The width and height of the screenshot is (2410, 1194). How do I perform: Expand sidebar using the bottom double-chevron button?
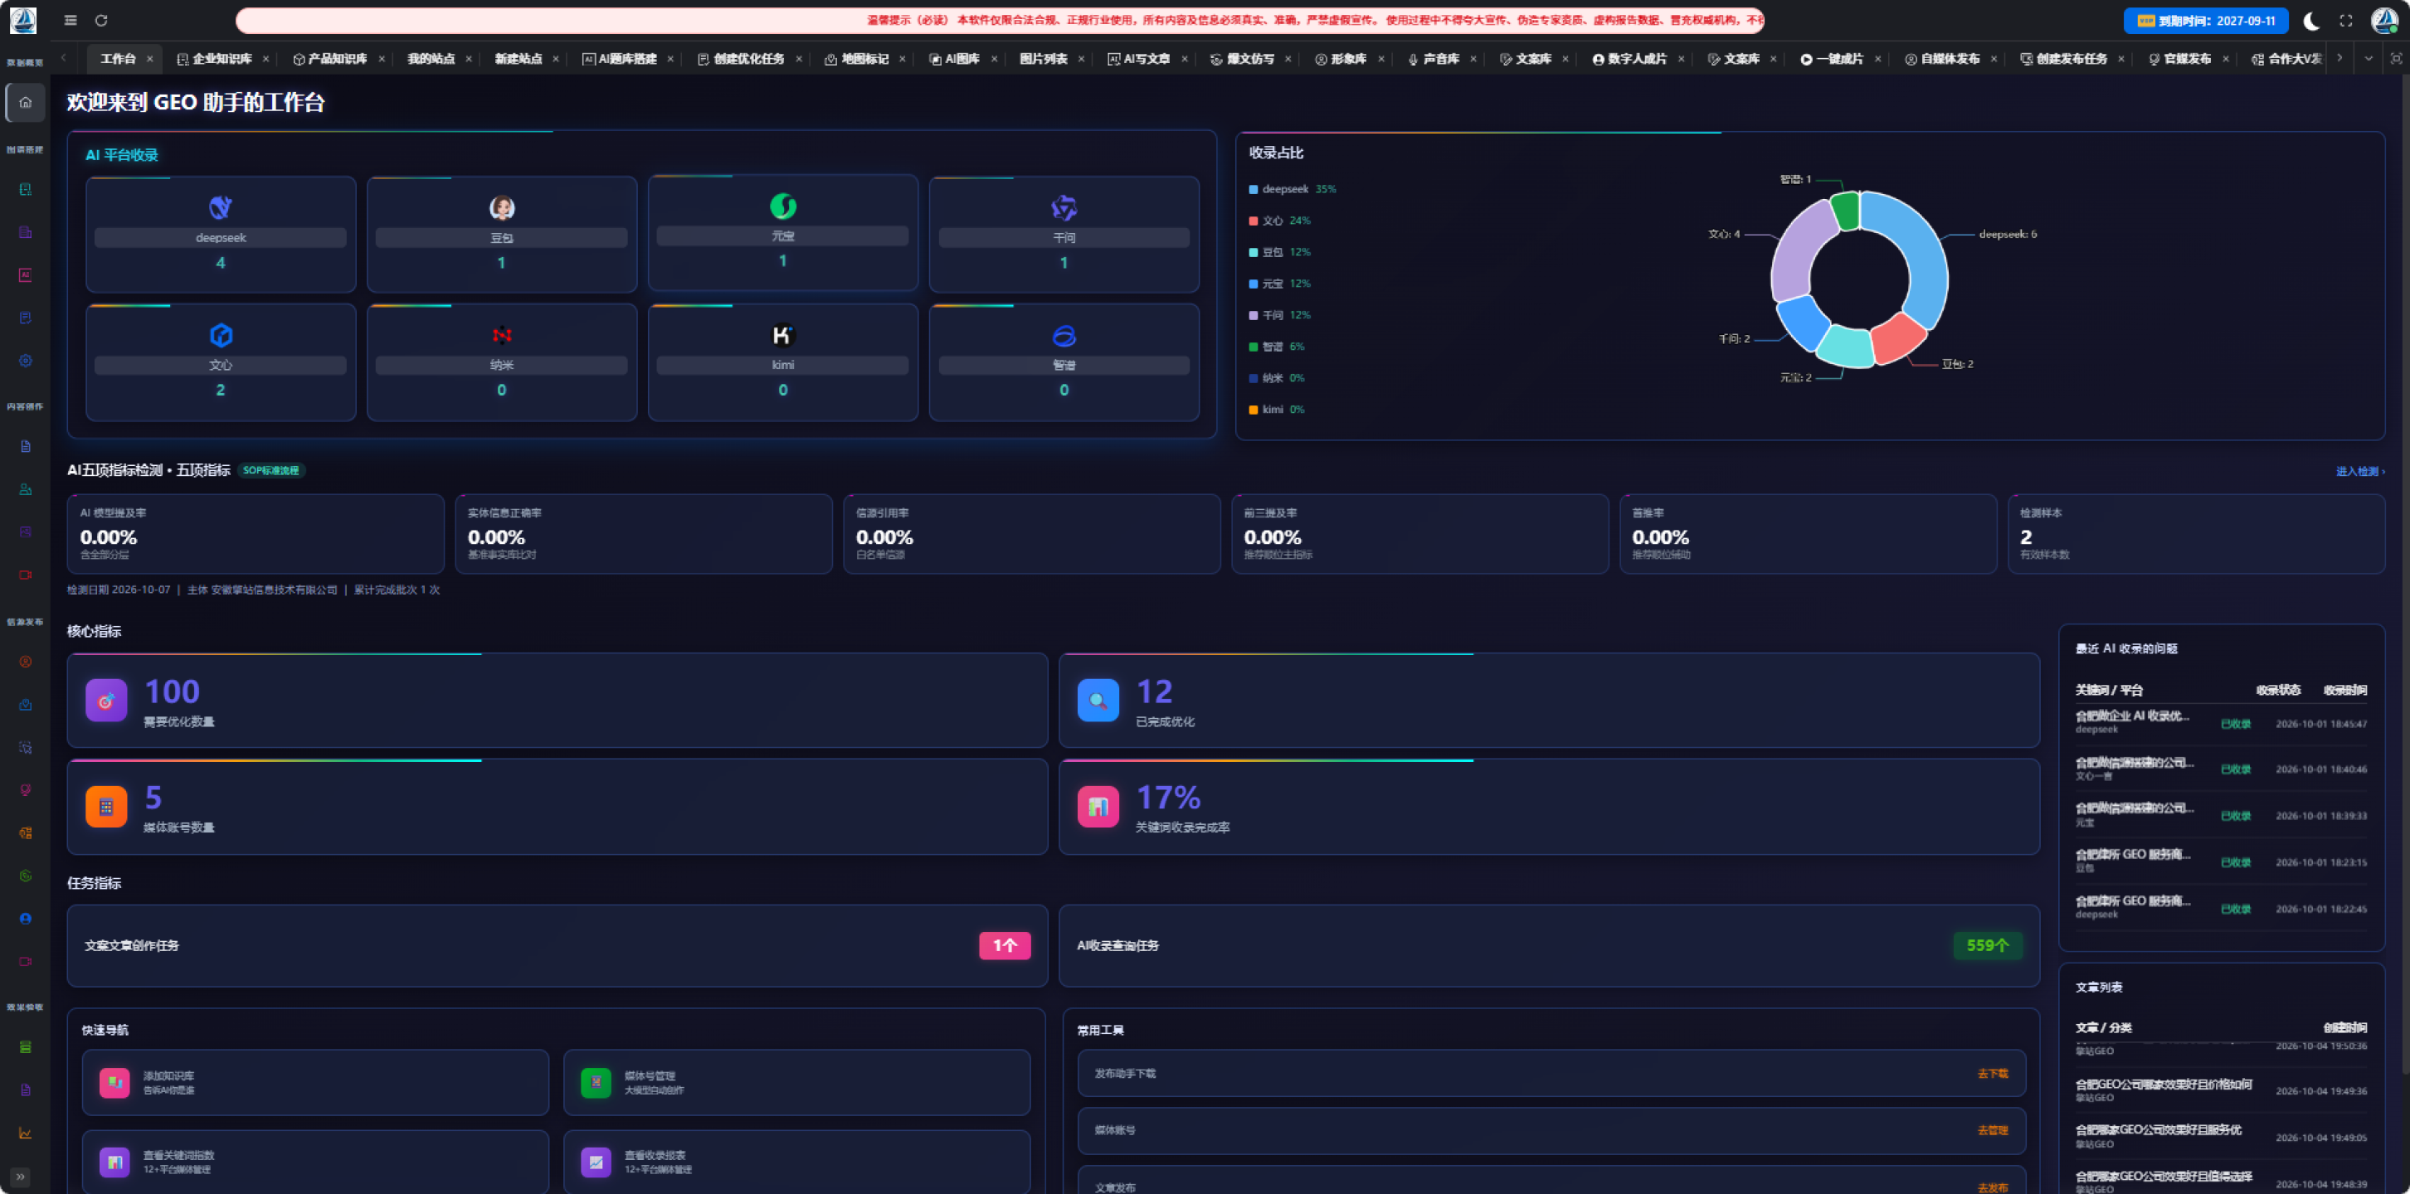point(21,1177)
